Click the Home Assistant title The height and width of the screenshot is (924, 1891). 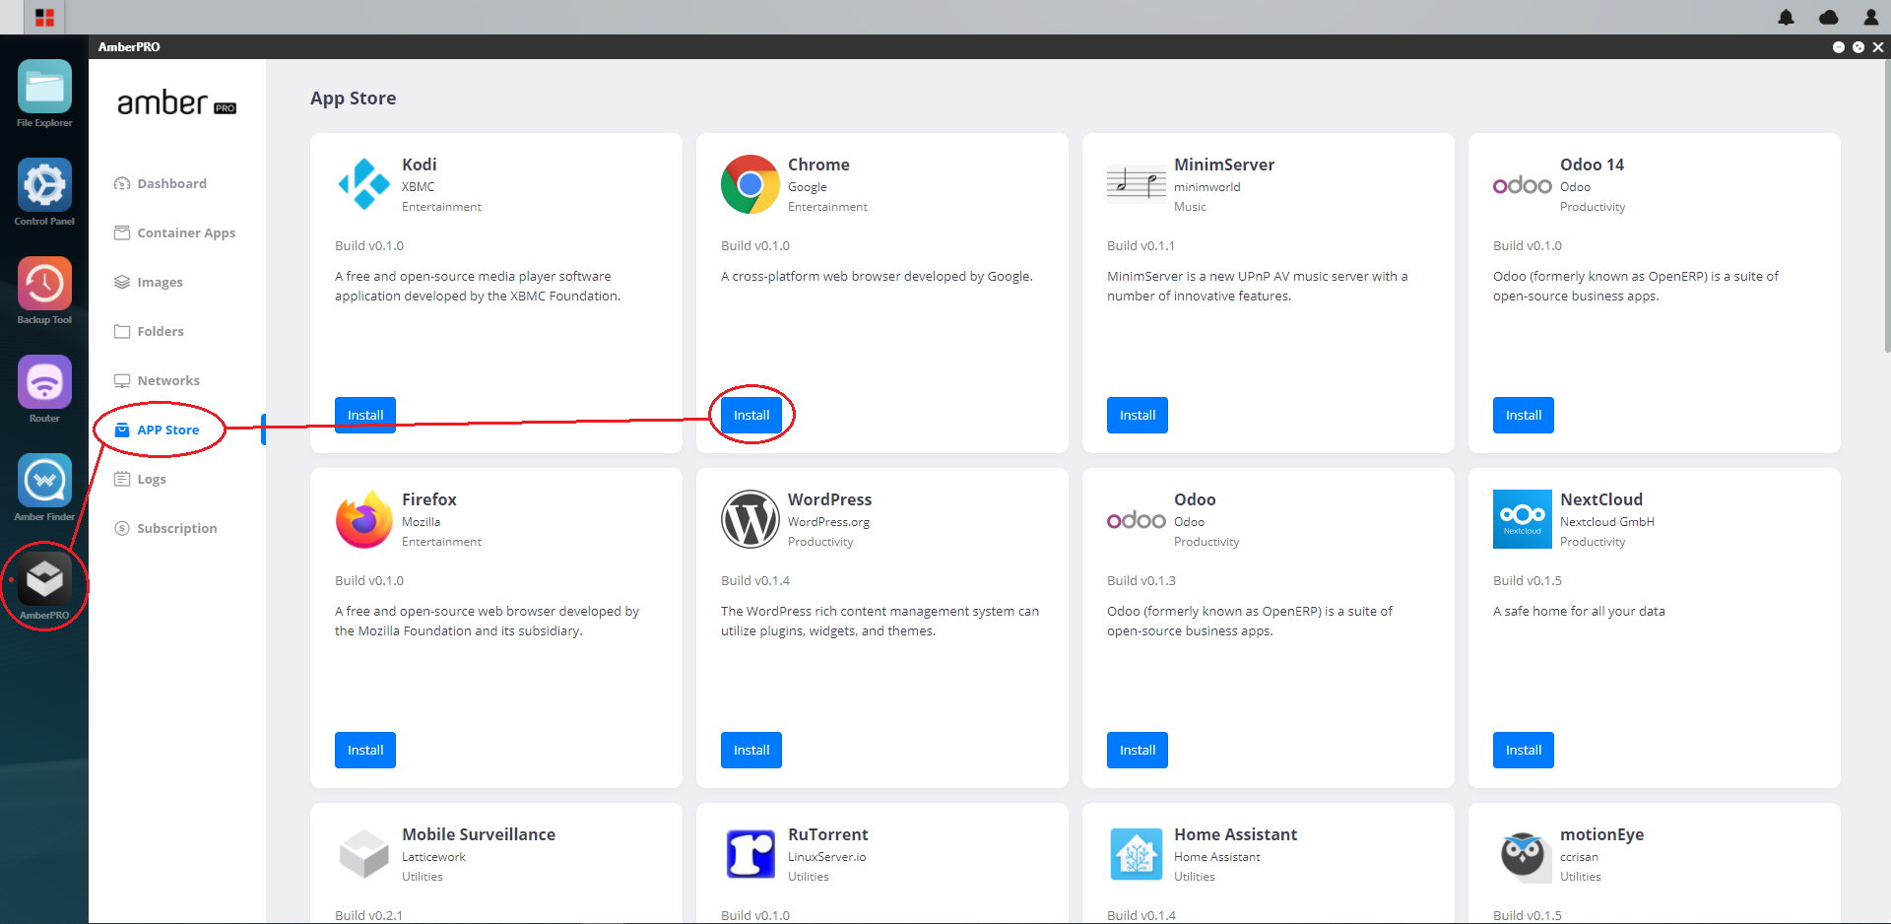(x=1235, y=834)
